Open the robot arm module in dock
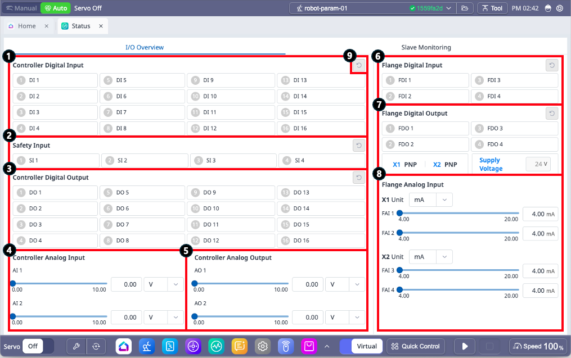 [147, 346]
